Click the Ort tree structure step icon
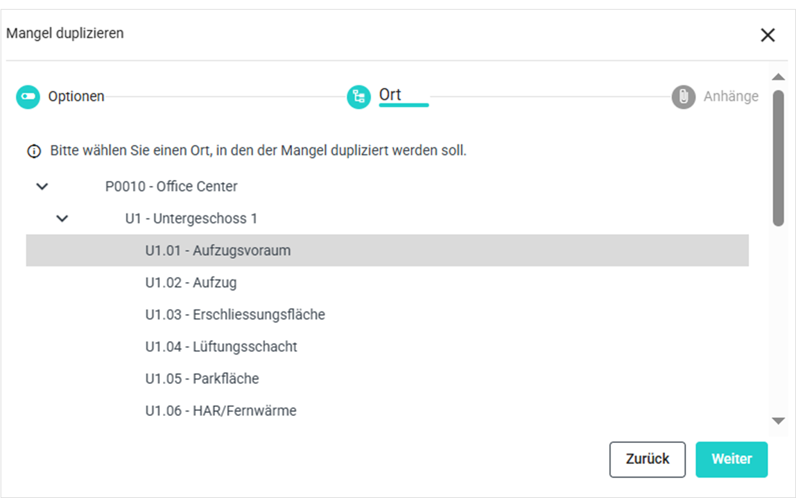Image resolution: width=796 pixels, height=498 pixels. tap(359, 97)
